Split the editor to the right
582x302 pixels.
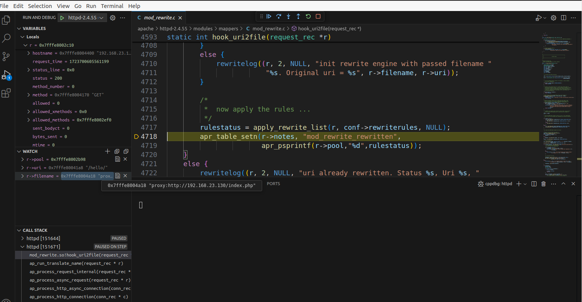[x=564, y=18]
